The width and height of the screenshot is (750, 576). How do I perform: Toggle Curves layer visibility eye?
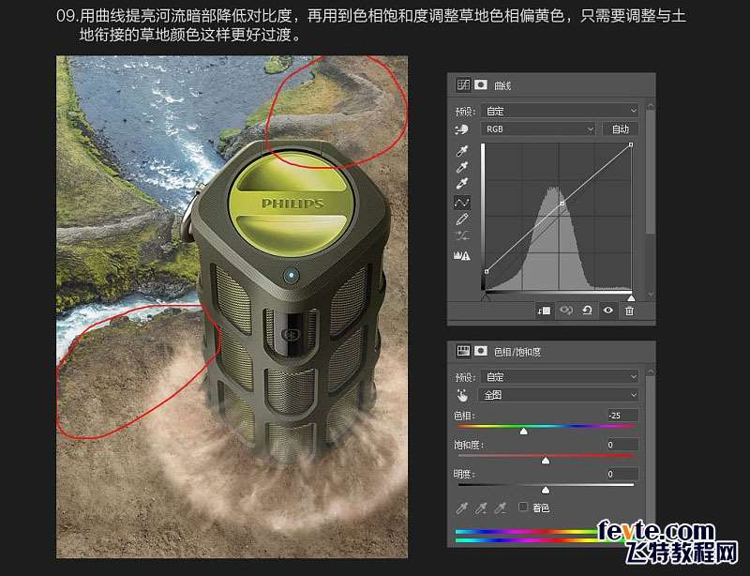tap(607, 311)
